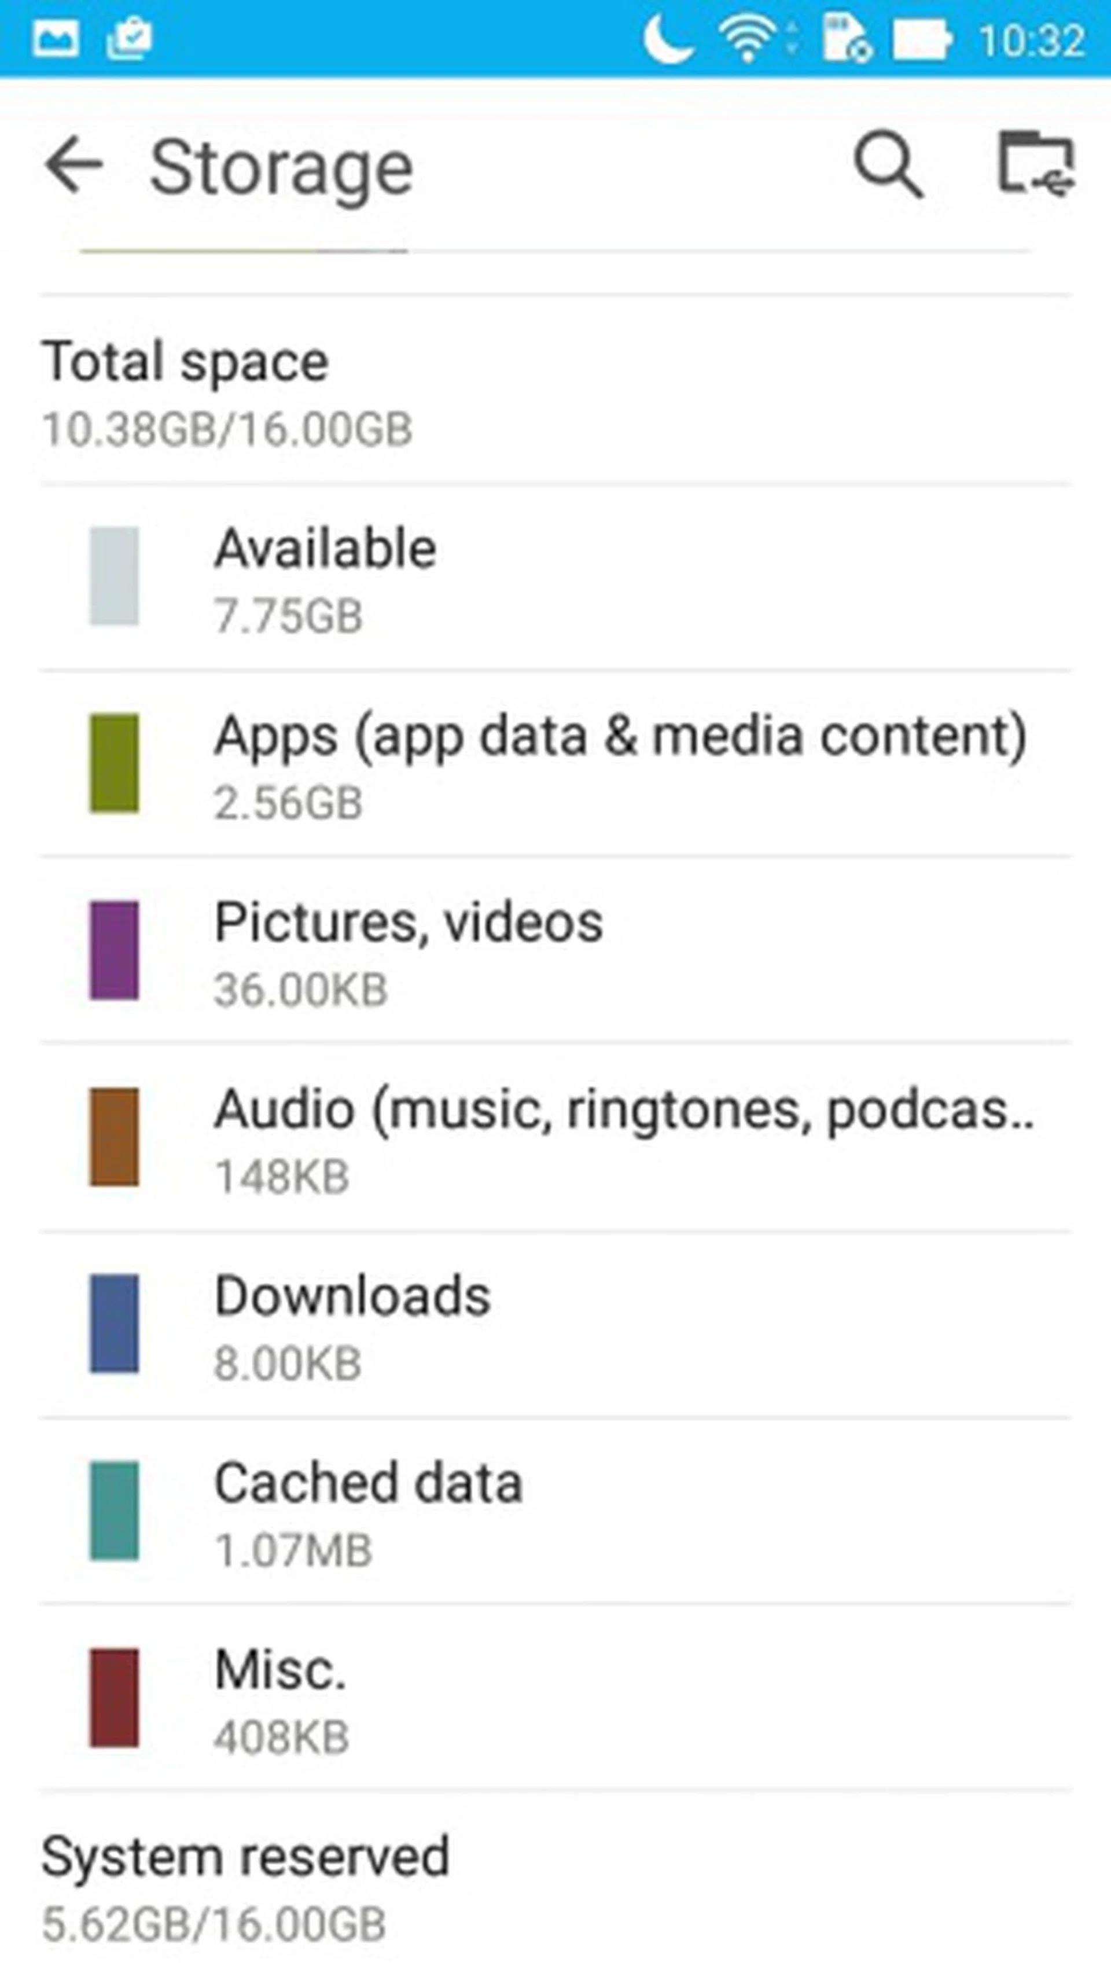The height and width of the screenshot is (1977, 1111).
Task: Tap the System reserved entry
Action: (245, 1887)
